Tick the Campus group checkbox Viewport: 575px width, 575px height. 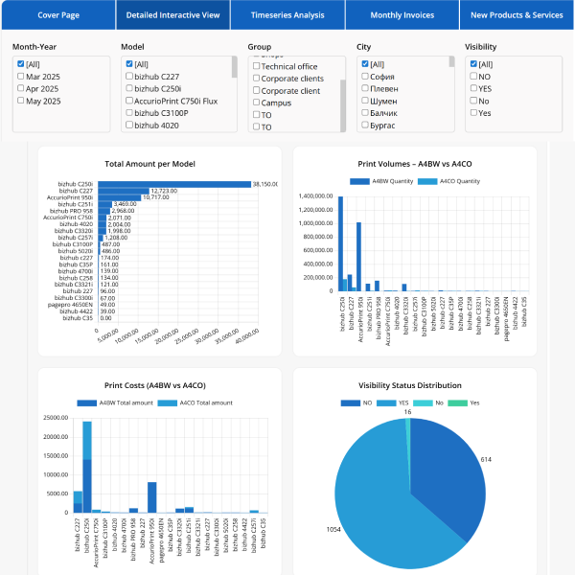256,102
